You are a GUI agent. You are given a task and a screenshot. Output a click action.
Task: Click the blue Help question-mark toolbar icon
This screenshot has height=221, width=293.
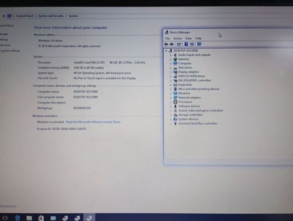[186, 44]
